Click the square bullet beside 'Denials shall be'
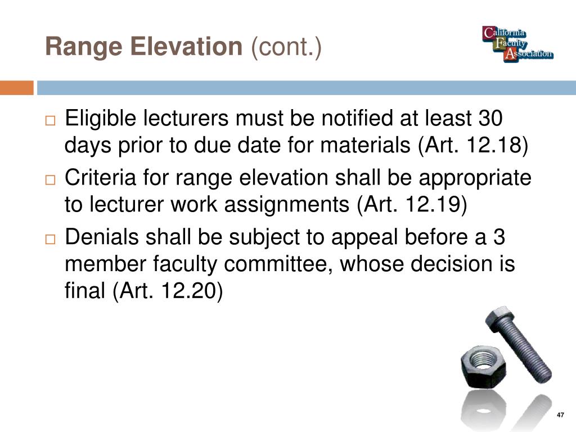 [x=50, y=239]
